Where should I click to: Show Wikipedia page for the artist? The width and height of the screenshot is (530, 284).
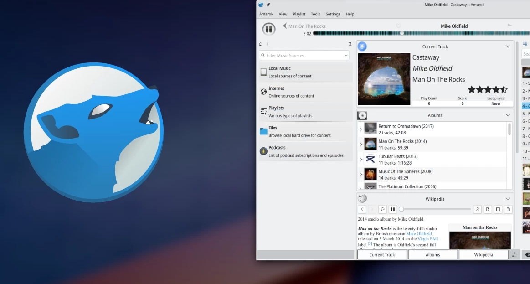477,209
